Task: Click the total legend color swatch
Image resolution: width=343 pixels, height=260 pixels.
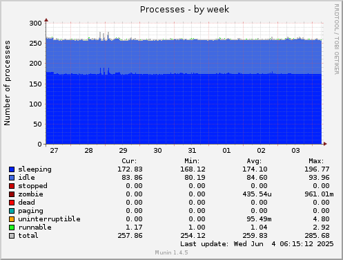Action: coord(12,236)
